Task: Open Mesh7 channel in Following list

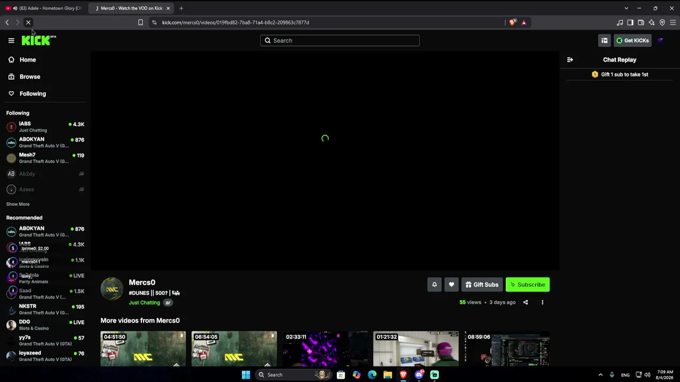Action: 45,158
